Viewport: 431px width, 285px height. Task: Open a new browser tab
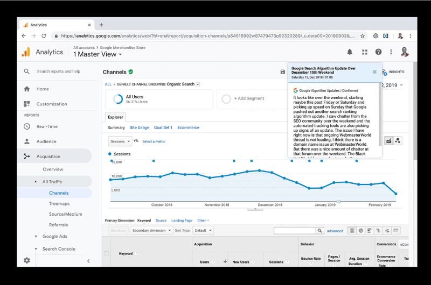101,25
